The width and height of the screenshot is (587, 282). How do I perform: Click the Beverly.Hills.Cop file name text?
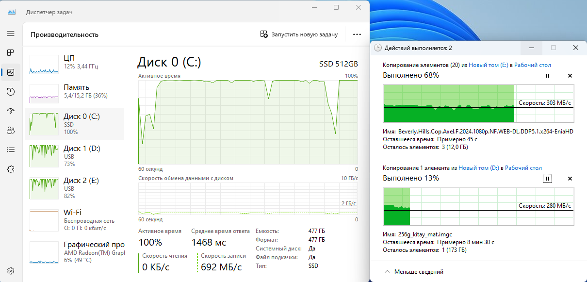tap(486, 132)
